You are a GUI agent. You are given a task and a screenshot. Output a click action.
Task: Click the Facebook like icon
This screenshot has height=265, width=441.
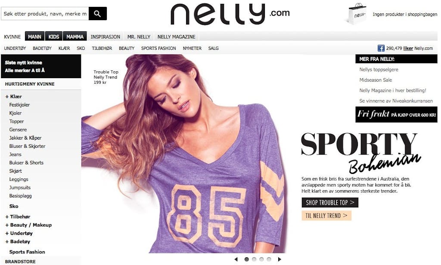point(381,48)
